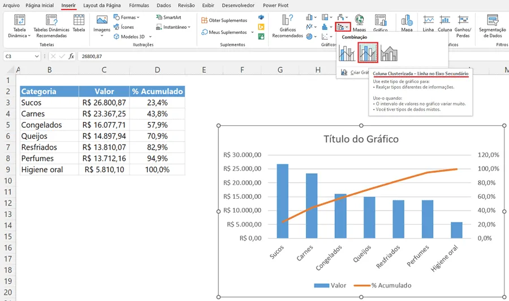Choose first combo option: clustered column with line
The height and width of the screenshot is (301, 509).
[x=347, y=53]
